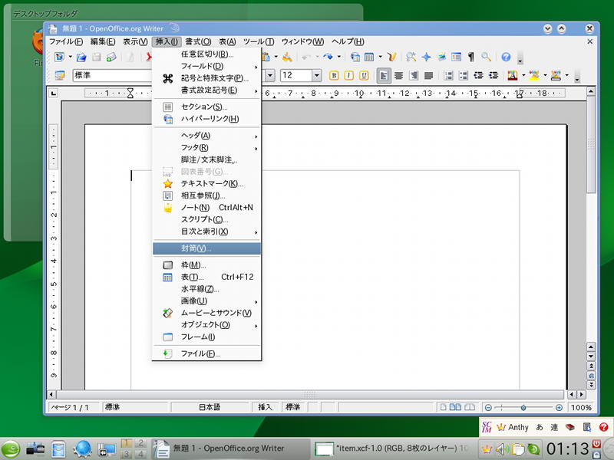The height and width of the screenshot is (460, 614).
Task: Expand Highlighting dropdown arrow
Action: pyautogui.click(x=545, y=75)
